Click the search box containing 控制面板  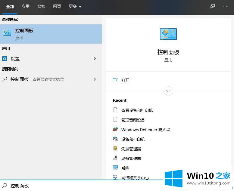(x=81, y=186)
